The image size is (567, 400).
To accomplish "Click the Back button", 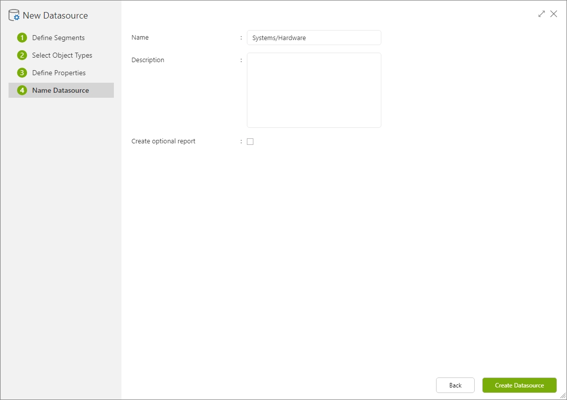I will click(455, 385).
